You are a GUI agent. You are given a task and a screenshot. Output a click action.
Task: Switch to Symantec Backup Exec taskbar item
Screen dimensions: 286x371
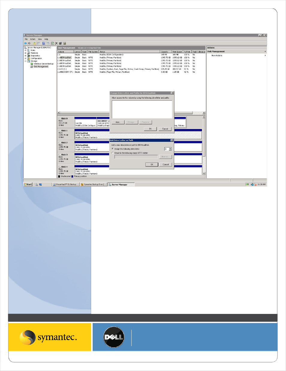click(x=94, y=184)
